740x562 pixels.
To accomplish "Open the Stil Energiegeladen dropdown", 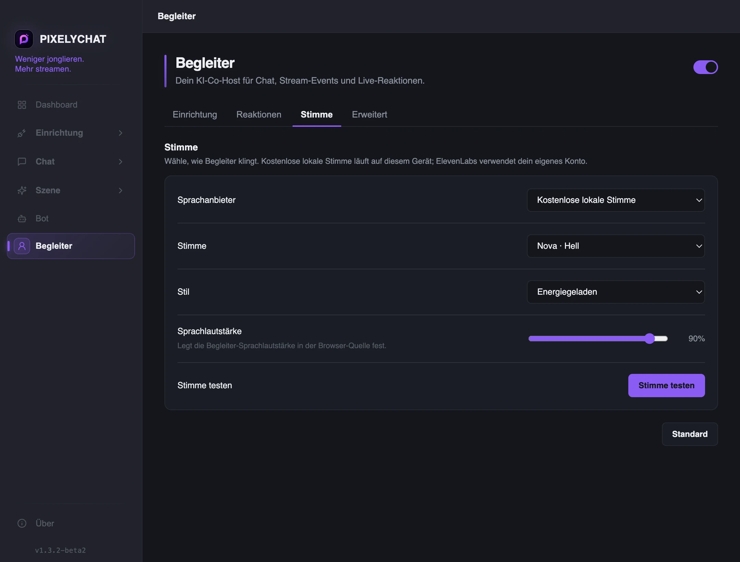I will 616,292.
